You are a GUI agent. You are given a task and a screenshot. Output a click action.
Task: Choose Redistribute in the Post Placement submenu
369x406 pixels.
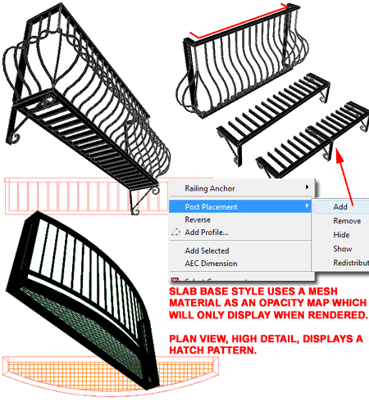pyautogui.click(x=351, y=263)
